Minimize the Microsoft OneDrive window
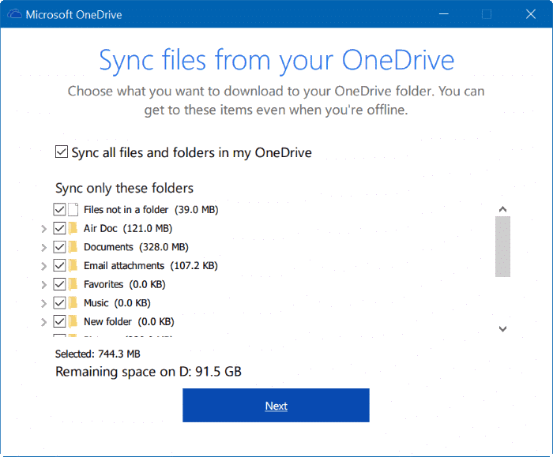This screenshot has height=457, width=553. tap(444, 14)
